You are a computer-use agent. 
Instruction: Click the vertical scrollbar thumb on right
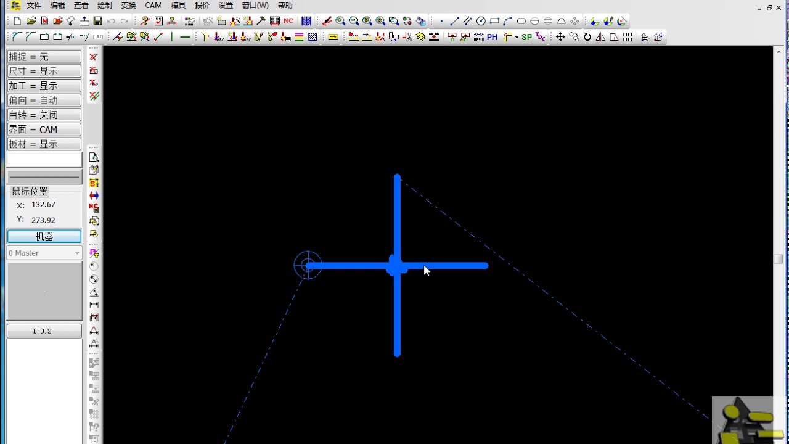point(779,259)
